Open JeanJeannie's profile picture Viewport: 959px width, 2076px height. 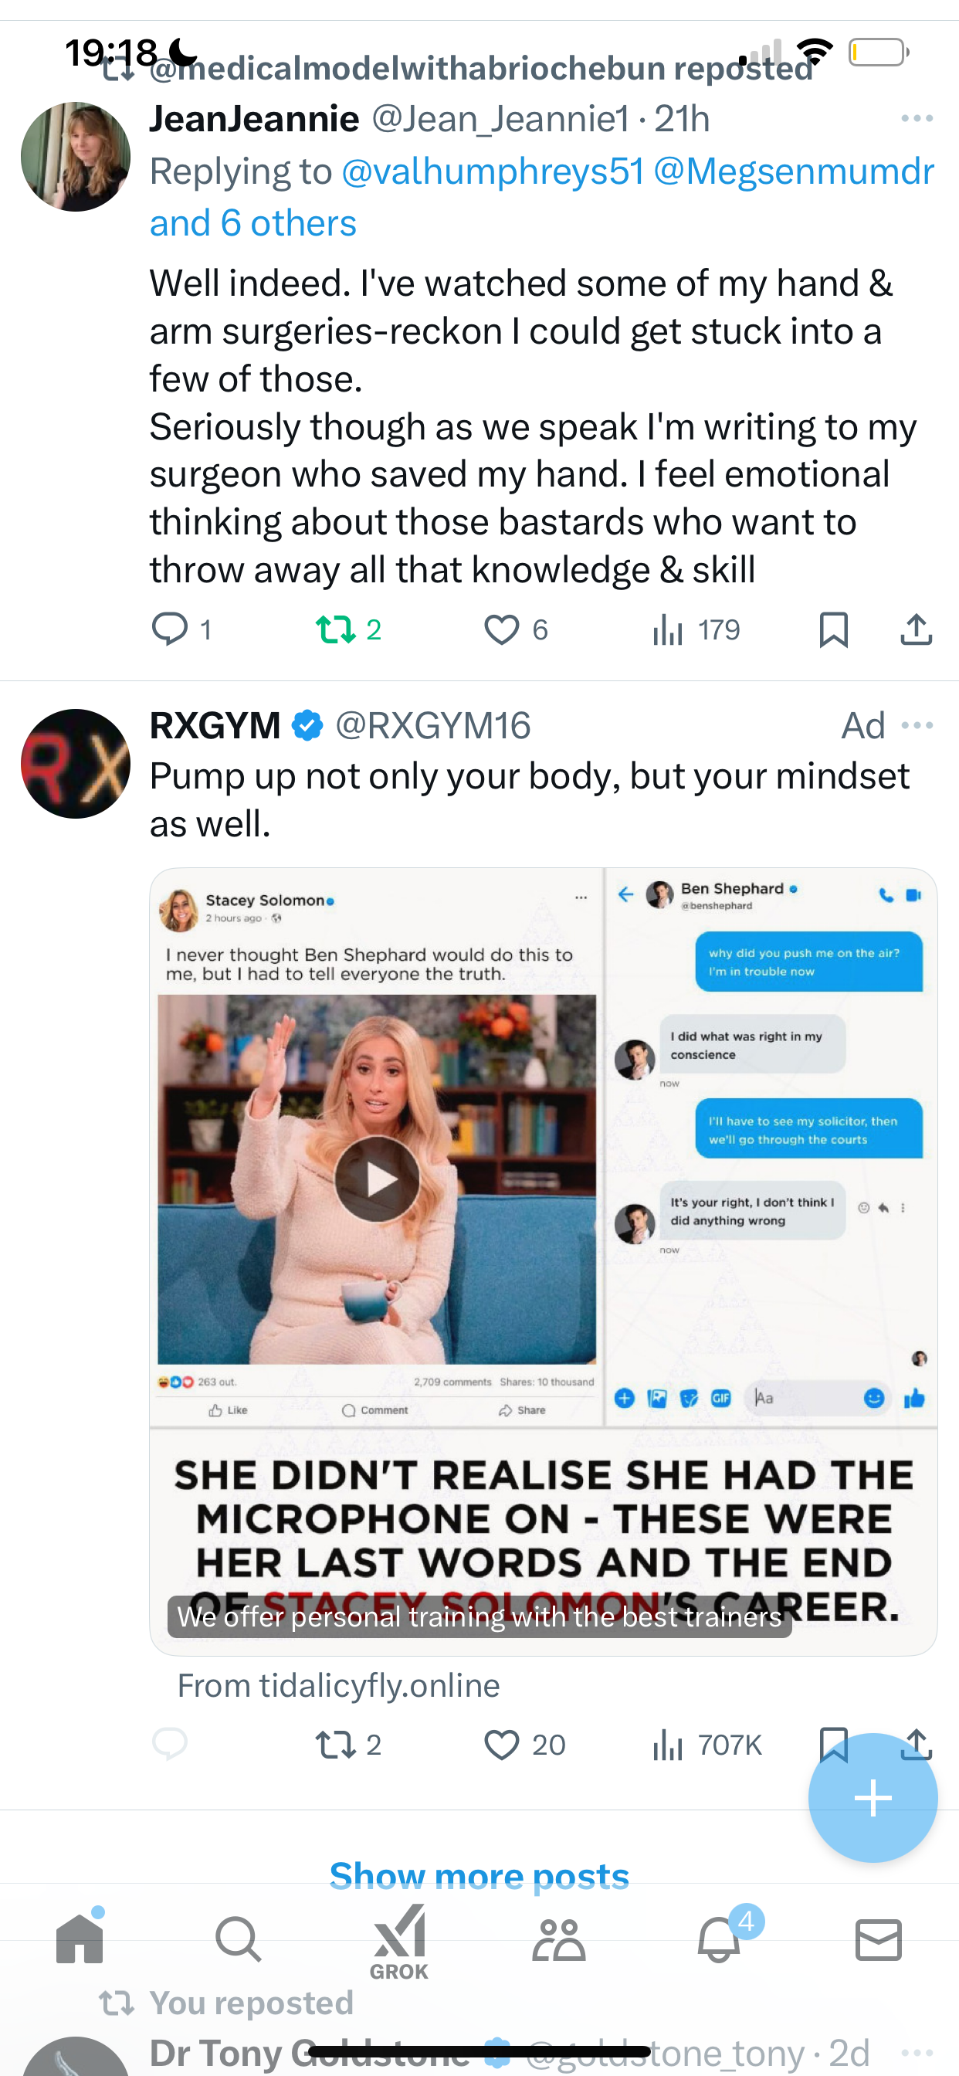76,156
